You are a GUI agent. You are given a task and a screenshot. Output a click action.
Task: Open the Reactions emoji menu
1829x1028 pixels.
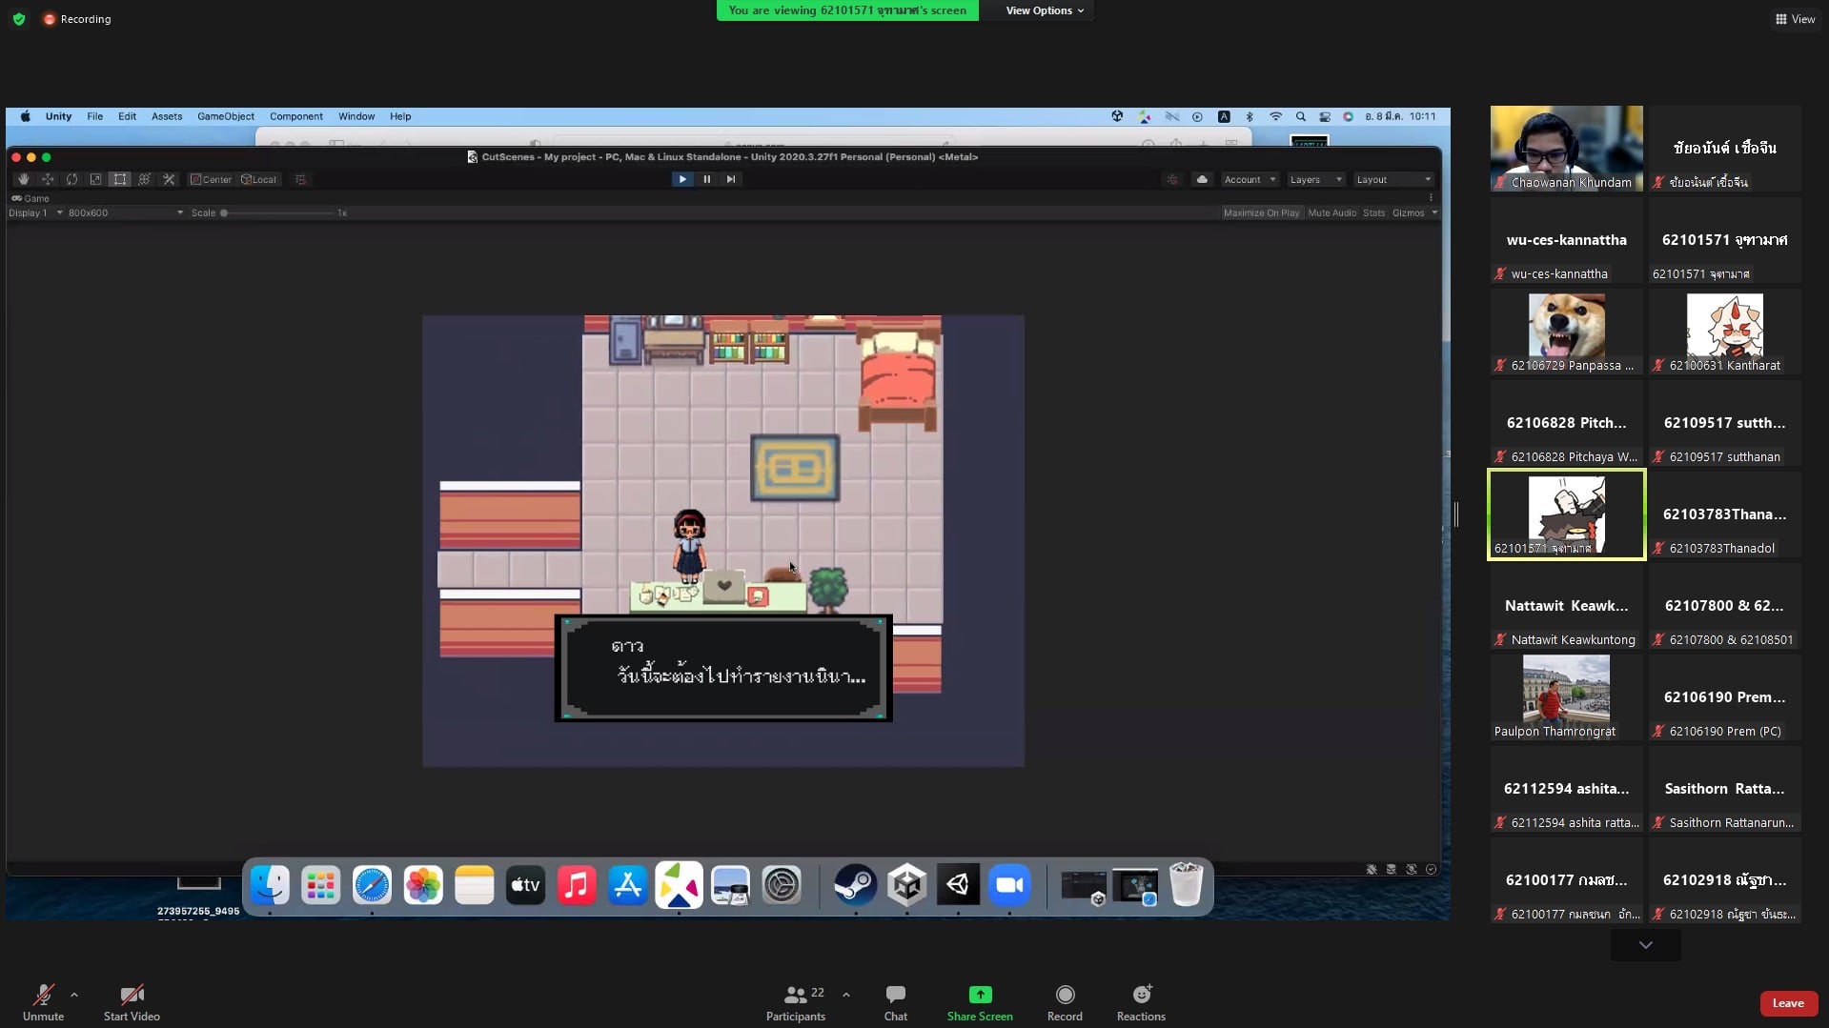pyautogui.click(x=1141, y=995)
